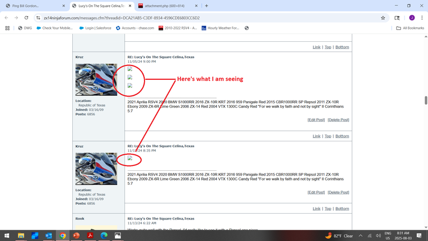This screenshot has height=241, width=428.
Task: Show hidden system tray icons
Action: pyautogui.click(x=360, y=236)
